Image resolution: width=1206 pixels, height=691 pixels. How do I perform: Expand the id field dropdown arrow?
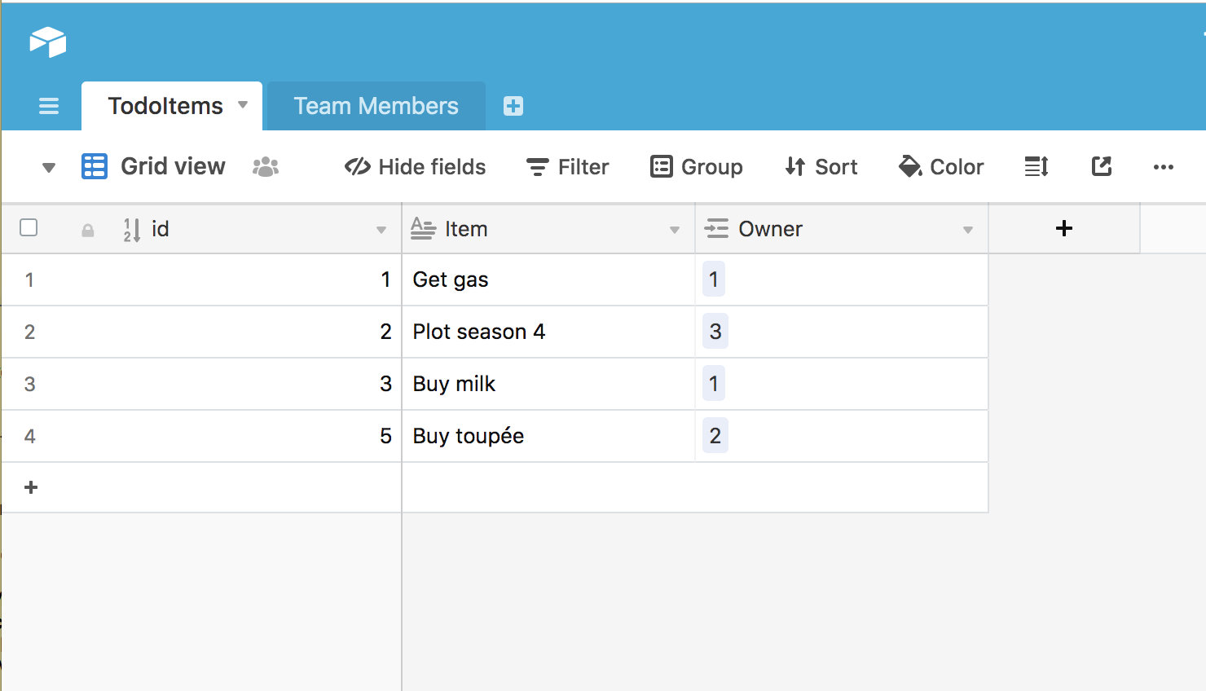pos(381,230)
